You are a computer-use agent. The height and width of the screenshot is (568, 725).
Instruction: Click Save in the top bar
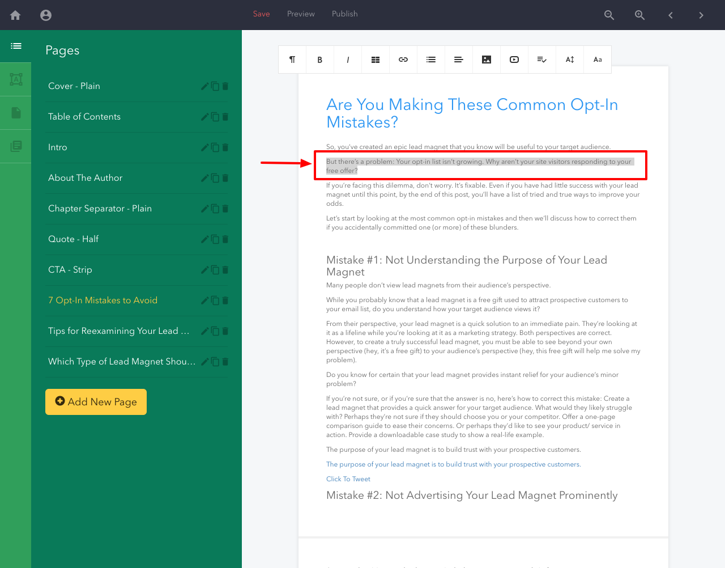pos(261,14)
